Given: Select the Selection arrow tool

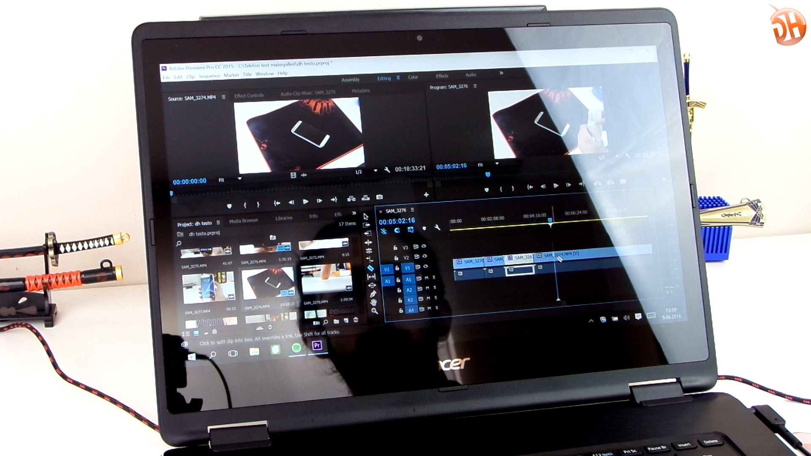Looking at the screenshot, I should tap(366, 216).
